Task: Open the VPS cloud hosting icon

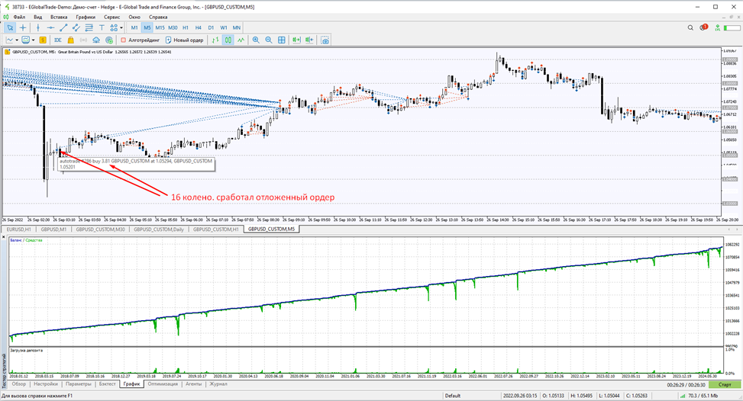Action: click(96, 40)
